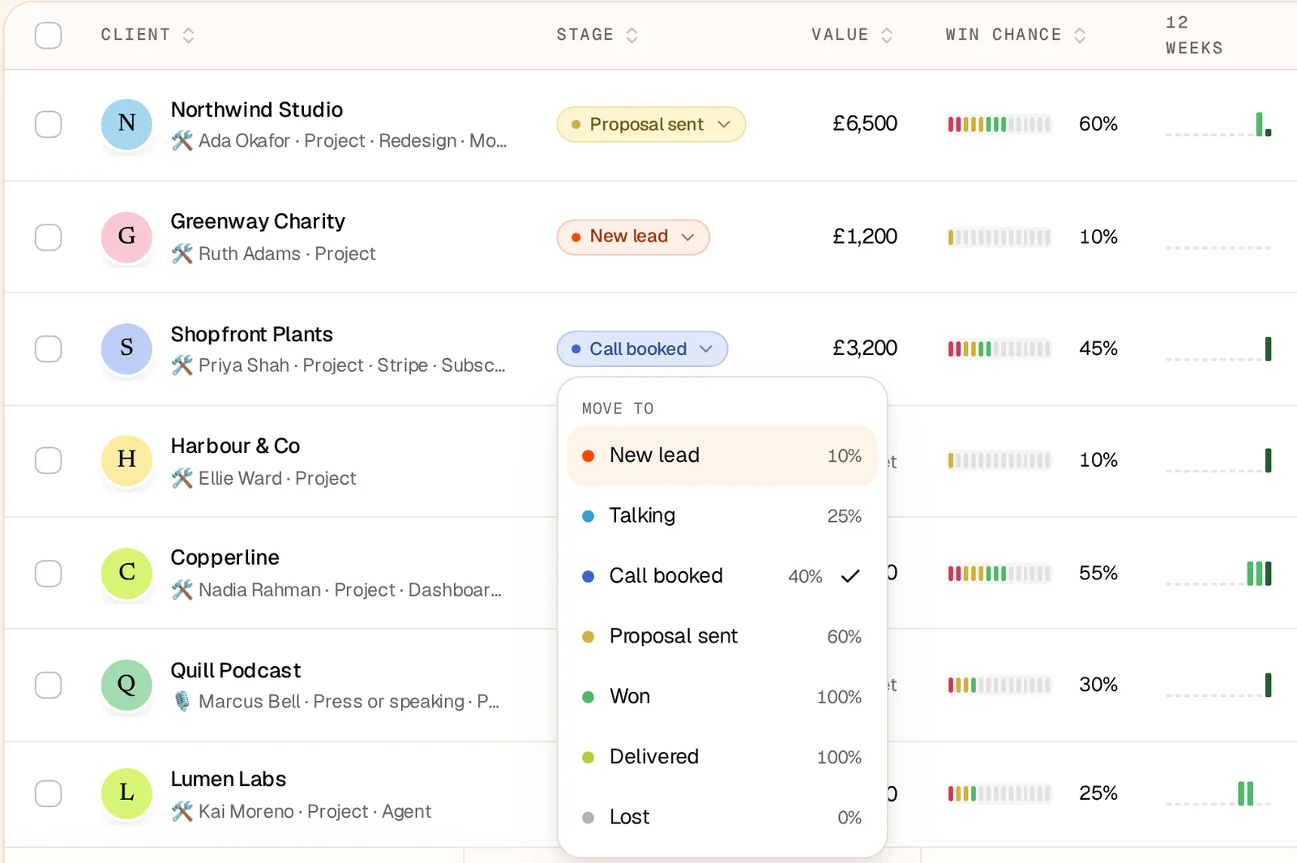Move to Delivered stage

(x=722, y=757)
